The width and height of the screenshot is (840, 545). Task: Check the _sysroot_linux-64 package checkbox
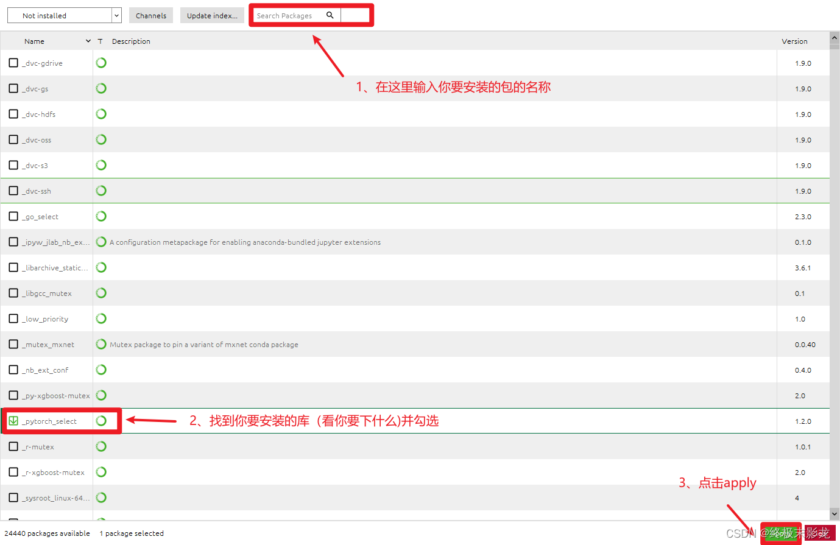(x=13, y=498)
